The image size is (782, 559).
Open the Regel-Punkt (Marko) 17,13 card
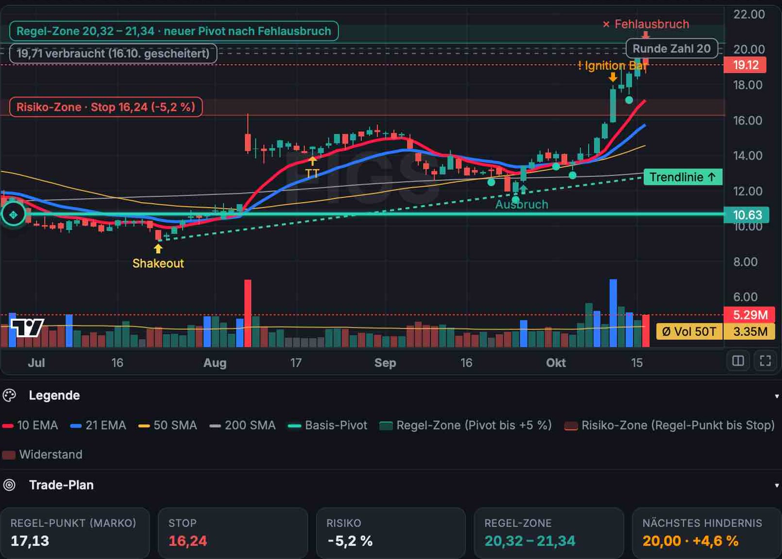coord(75,533)
